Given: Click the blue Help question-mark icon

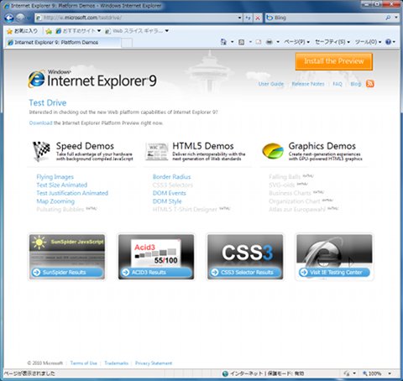Looking at the screenshot, I should (x=388, y=42).
